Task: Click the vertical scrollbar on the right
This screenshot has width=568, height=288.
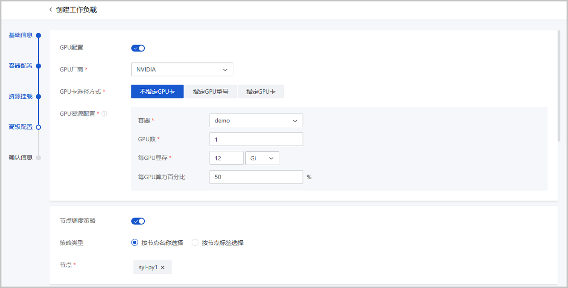Action: (x=559, y=86)
